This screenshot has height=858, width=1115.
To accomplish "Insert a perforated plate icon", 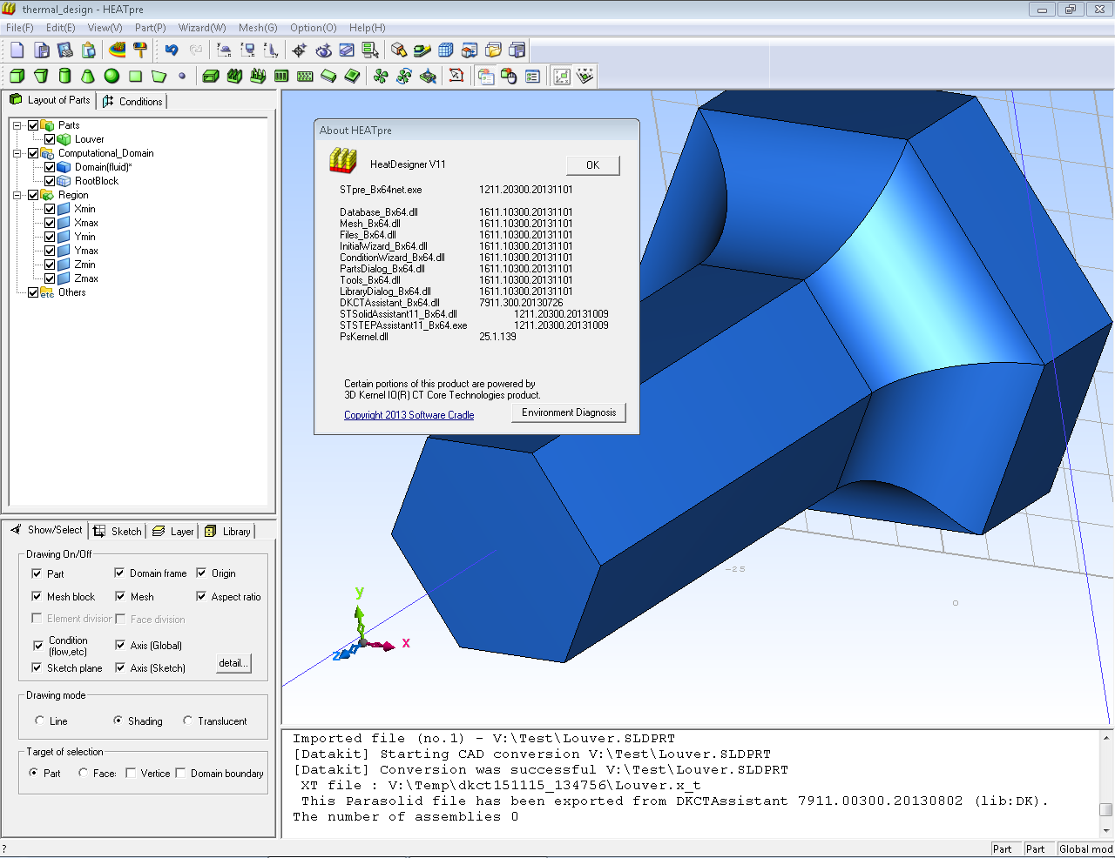I will click(x=305, y=76).
